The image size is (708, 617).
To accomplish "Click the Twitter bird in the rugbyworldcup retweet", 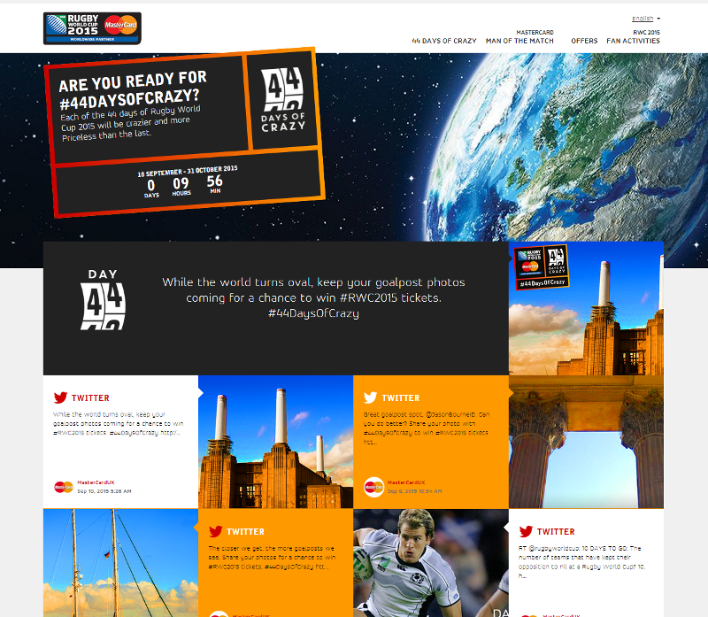I will pos(526,531).
